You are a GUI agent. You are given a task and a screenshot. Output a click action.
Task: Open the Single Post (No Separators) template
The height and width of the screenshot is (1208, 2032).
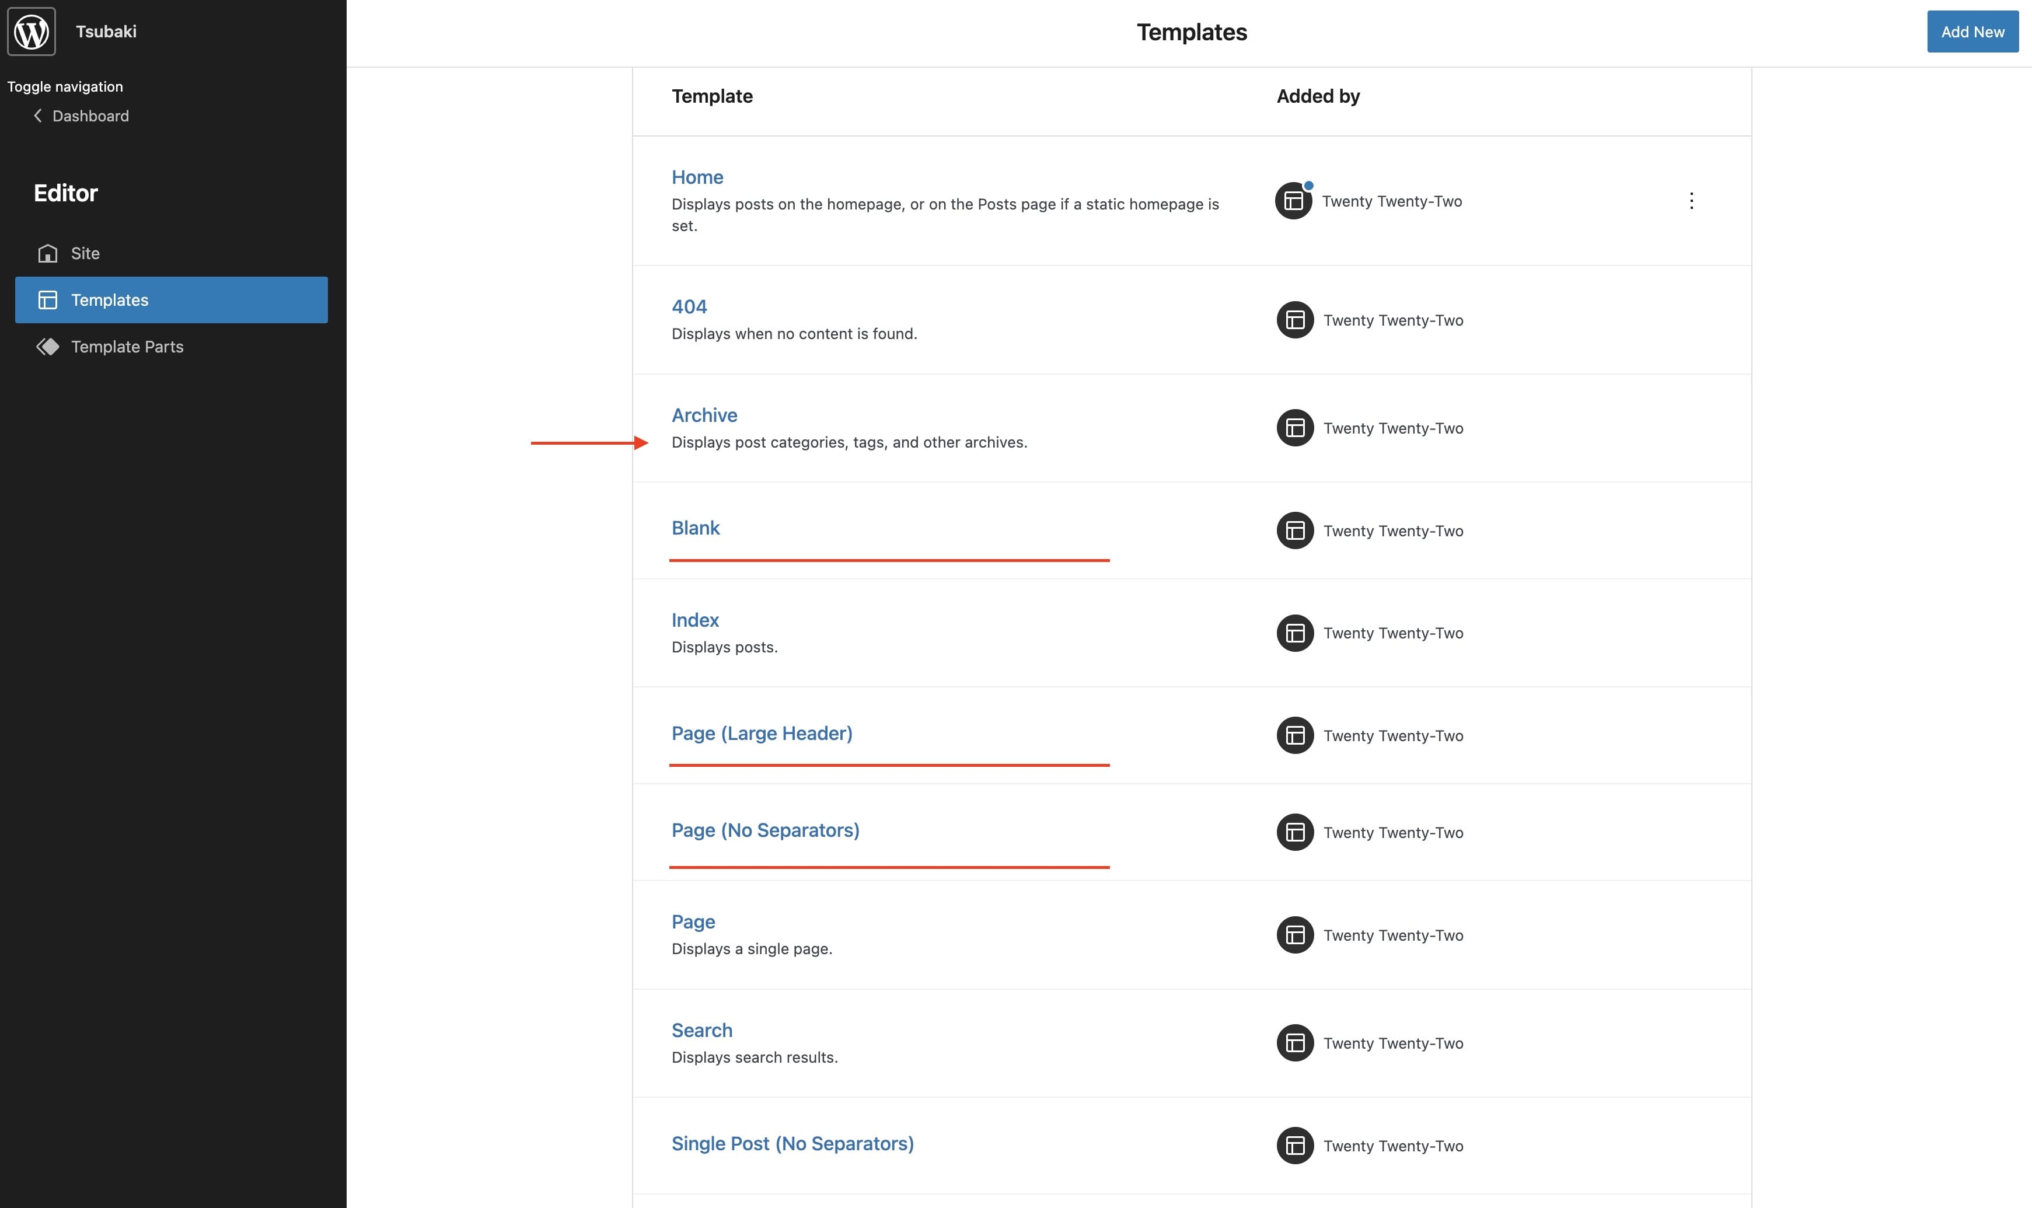point(792,1143)
